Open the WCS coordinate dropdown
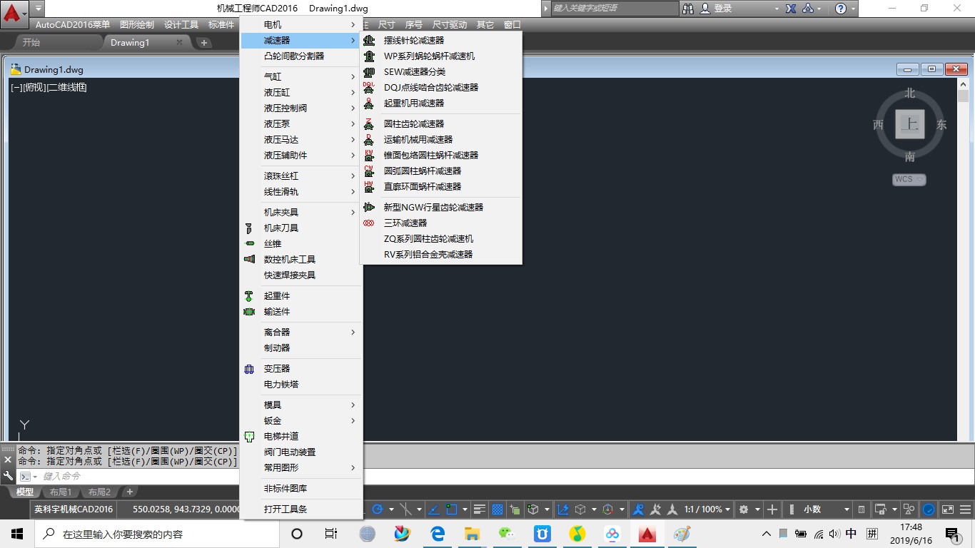The image size is (975, 548). click(x=909, y=180)
